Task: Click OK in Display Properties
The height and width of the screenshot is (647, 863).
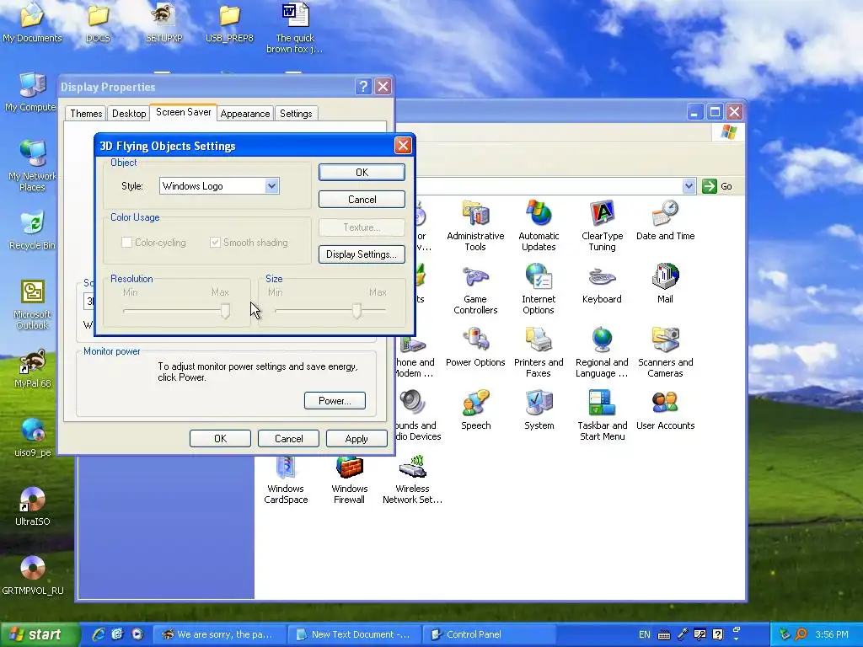Action: click(220, 438)
